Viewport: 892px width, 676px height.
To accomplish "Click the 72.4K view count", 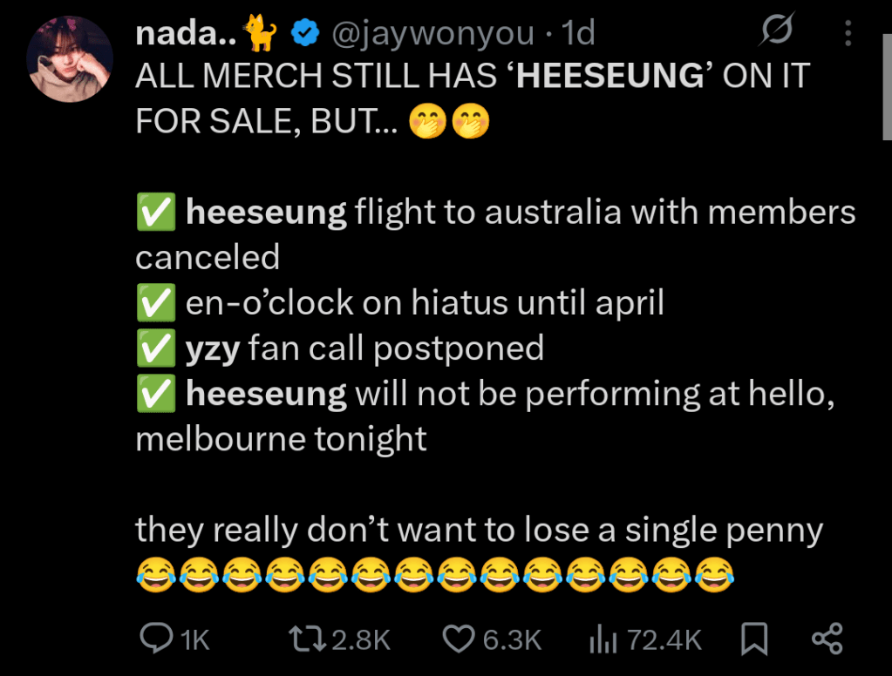I will tap(664, 640).
